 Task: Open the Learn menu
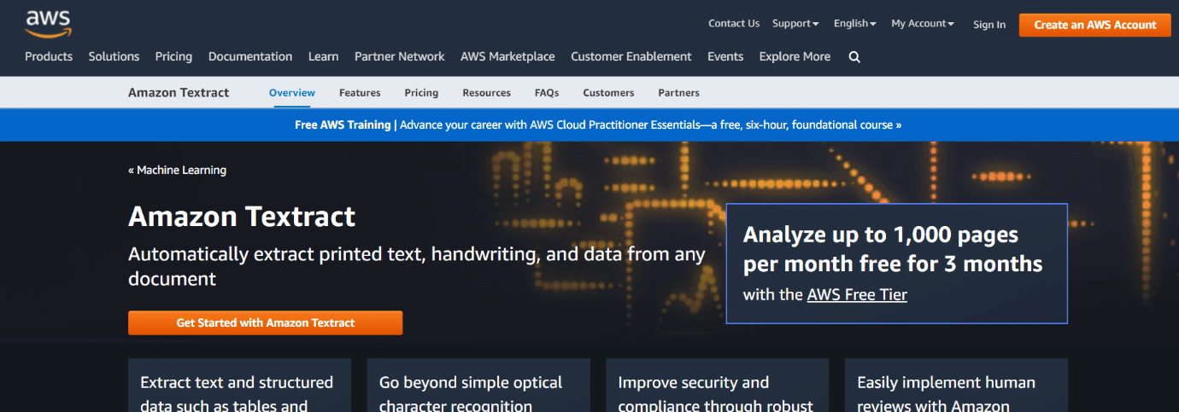324,56
